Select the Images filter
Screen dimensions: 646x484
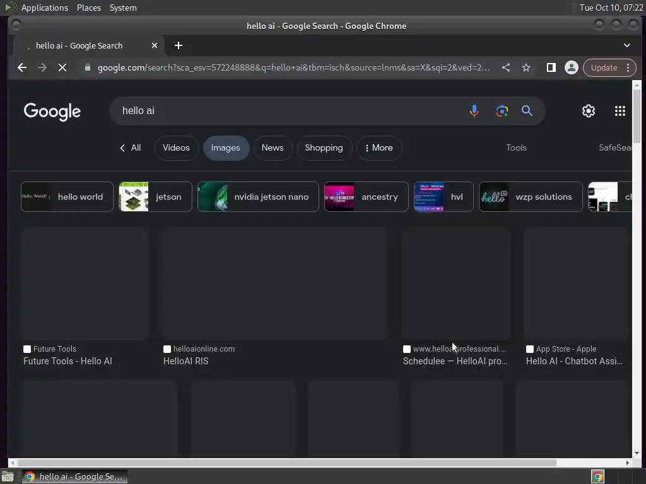(226, 147)
